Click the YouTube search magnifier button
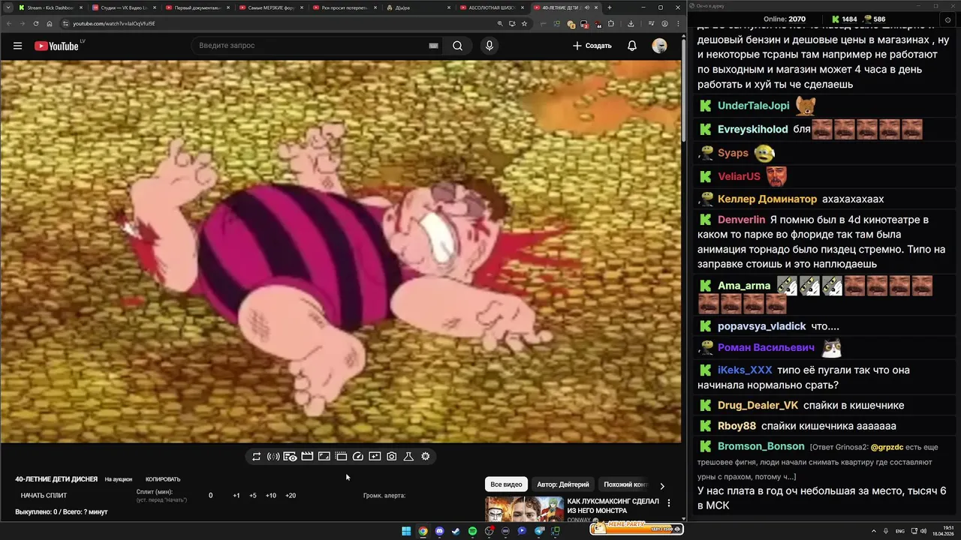Viewport: 961px width, 540px height. click(457, 46)
